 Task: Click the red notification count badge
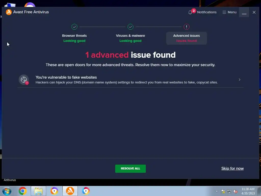pos(194,11)
